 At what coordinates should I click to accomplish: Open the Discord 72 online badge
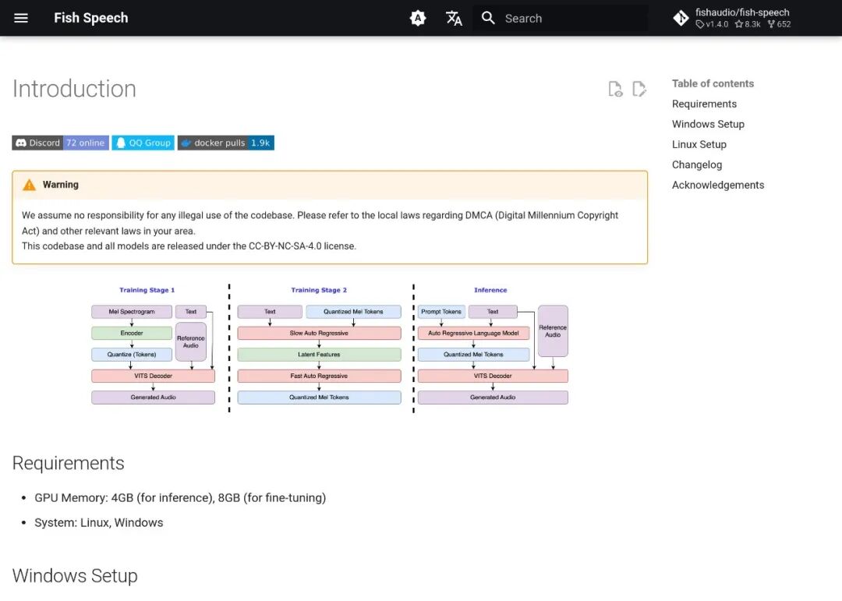coord(61,143)
